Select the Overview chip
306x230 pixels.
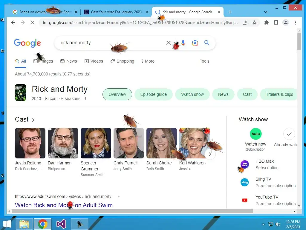(x=117, y=94)
